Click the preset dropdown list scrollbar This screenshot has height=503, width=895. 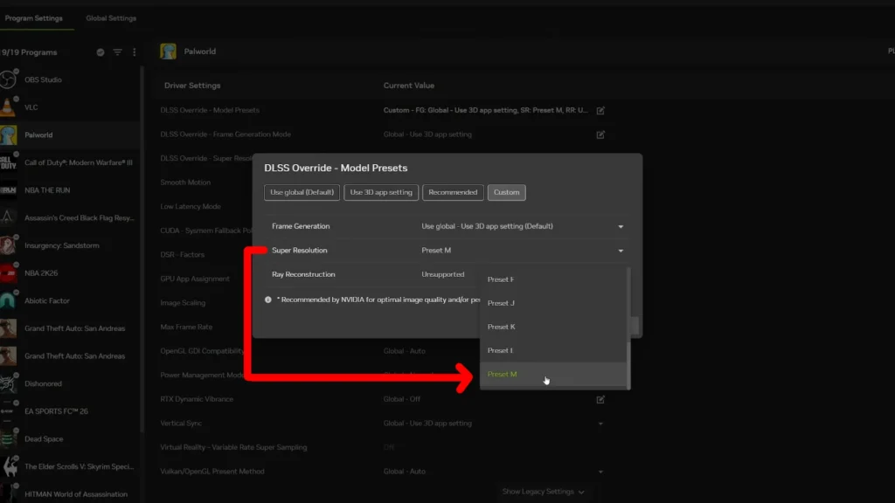click(628, 364)
